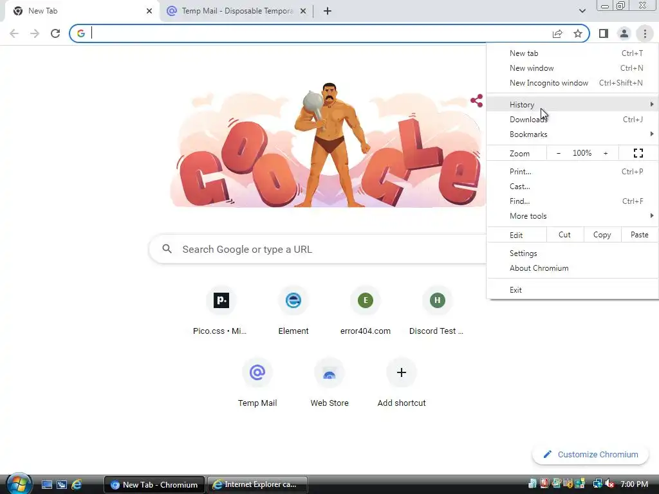Click the muted volume tray icon
This screenshot has height=494, width=659.
(x=609, y=484)
